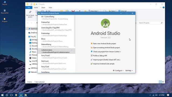Select Videos in Explorer navigation pane
Viewport: 172px width, 97px height.
click(33, 58)
